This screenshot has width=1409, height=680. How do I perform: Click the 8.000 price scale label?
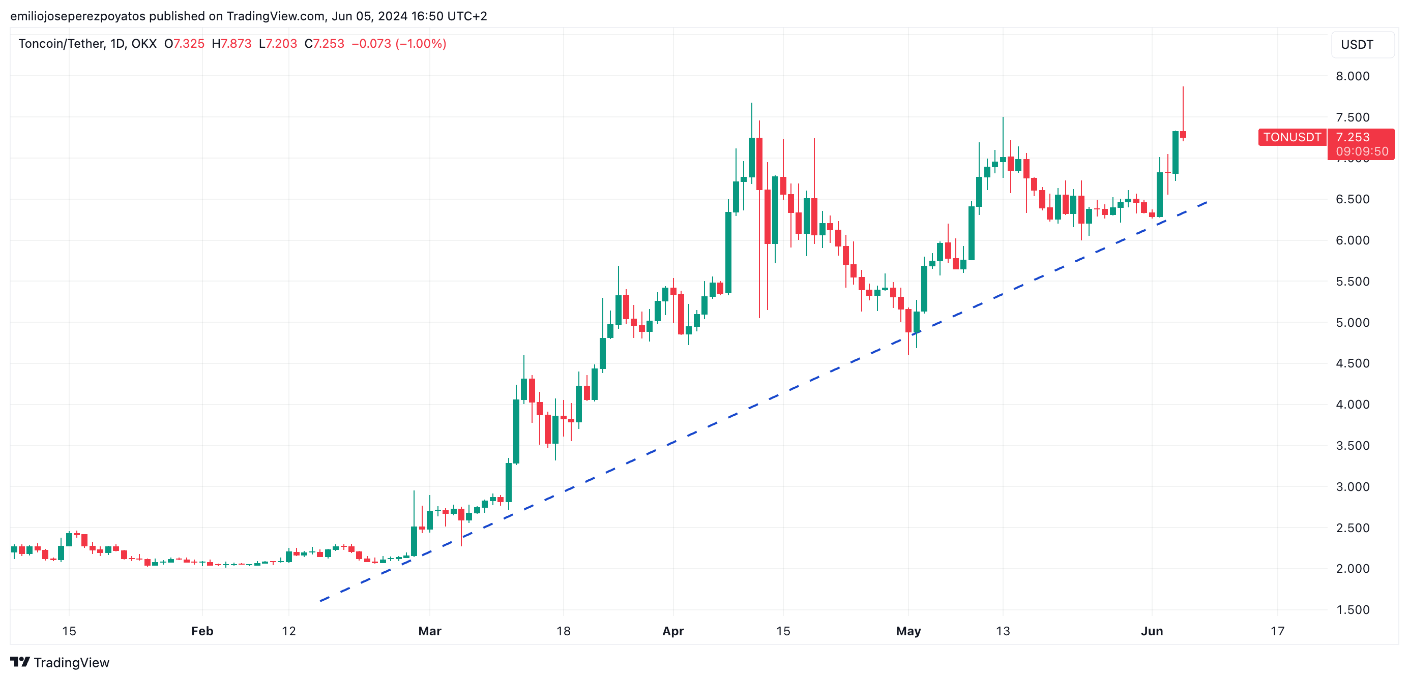(1352, 76)
